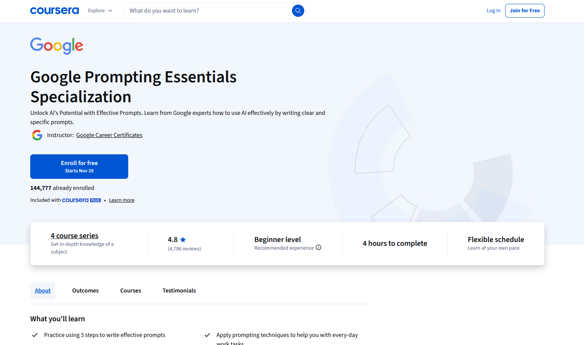Click the 'Apply prompting techniques' learning item
Image resolution: width=584 pixels, height=345 pixels.
[287, 338]
